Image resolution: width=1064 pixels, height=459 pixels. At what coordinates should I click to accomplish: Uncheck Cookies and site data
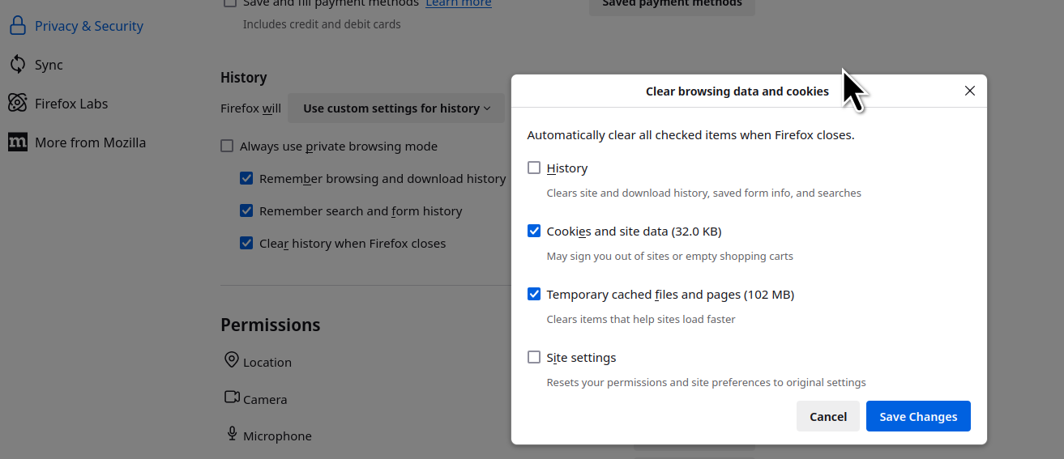(x=534, y=232)
